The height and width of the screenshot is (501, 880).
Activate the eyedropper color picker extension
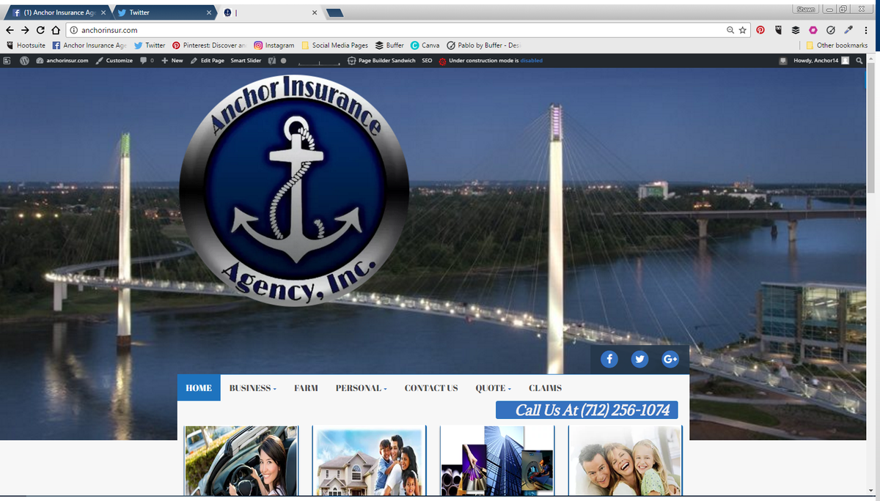pos(849,30)
